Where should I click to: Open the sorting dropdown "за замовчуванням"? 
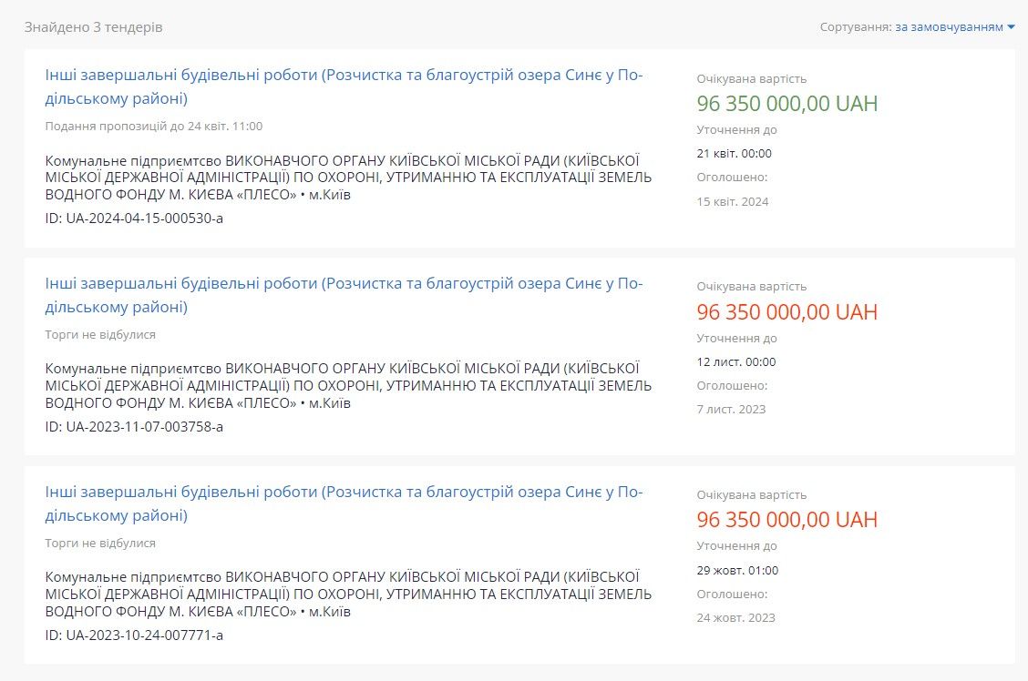pyautogui.click(x=950, y=27)
